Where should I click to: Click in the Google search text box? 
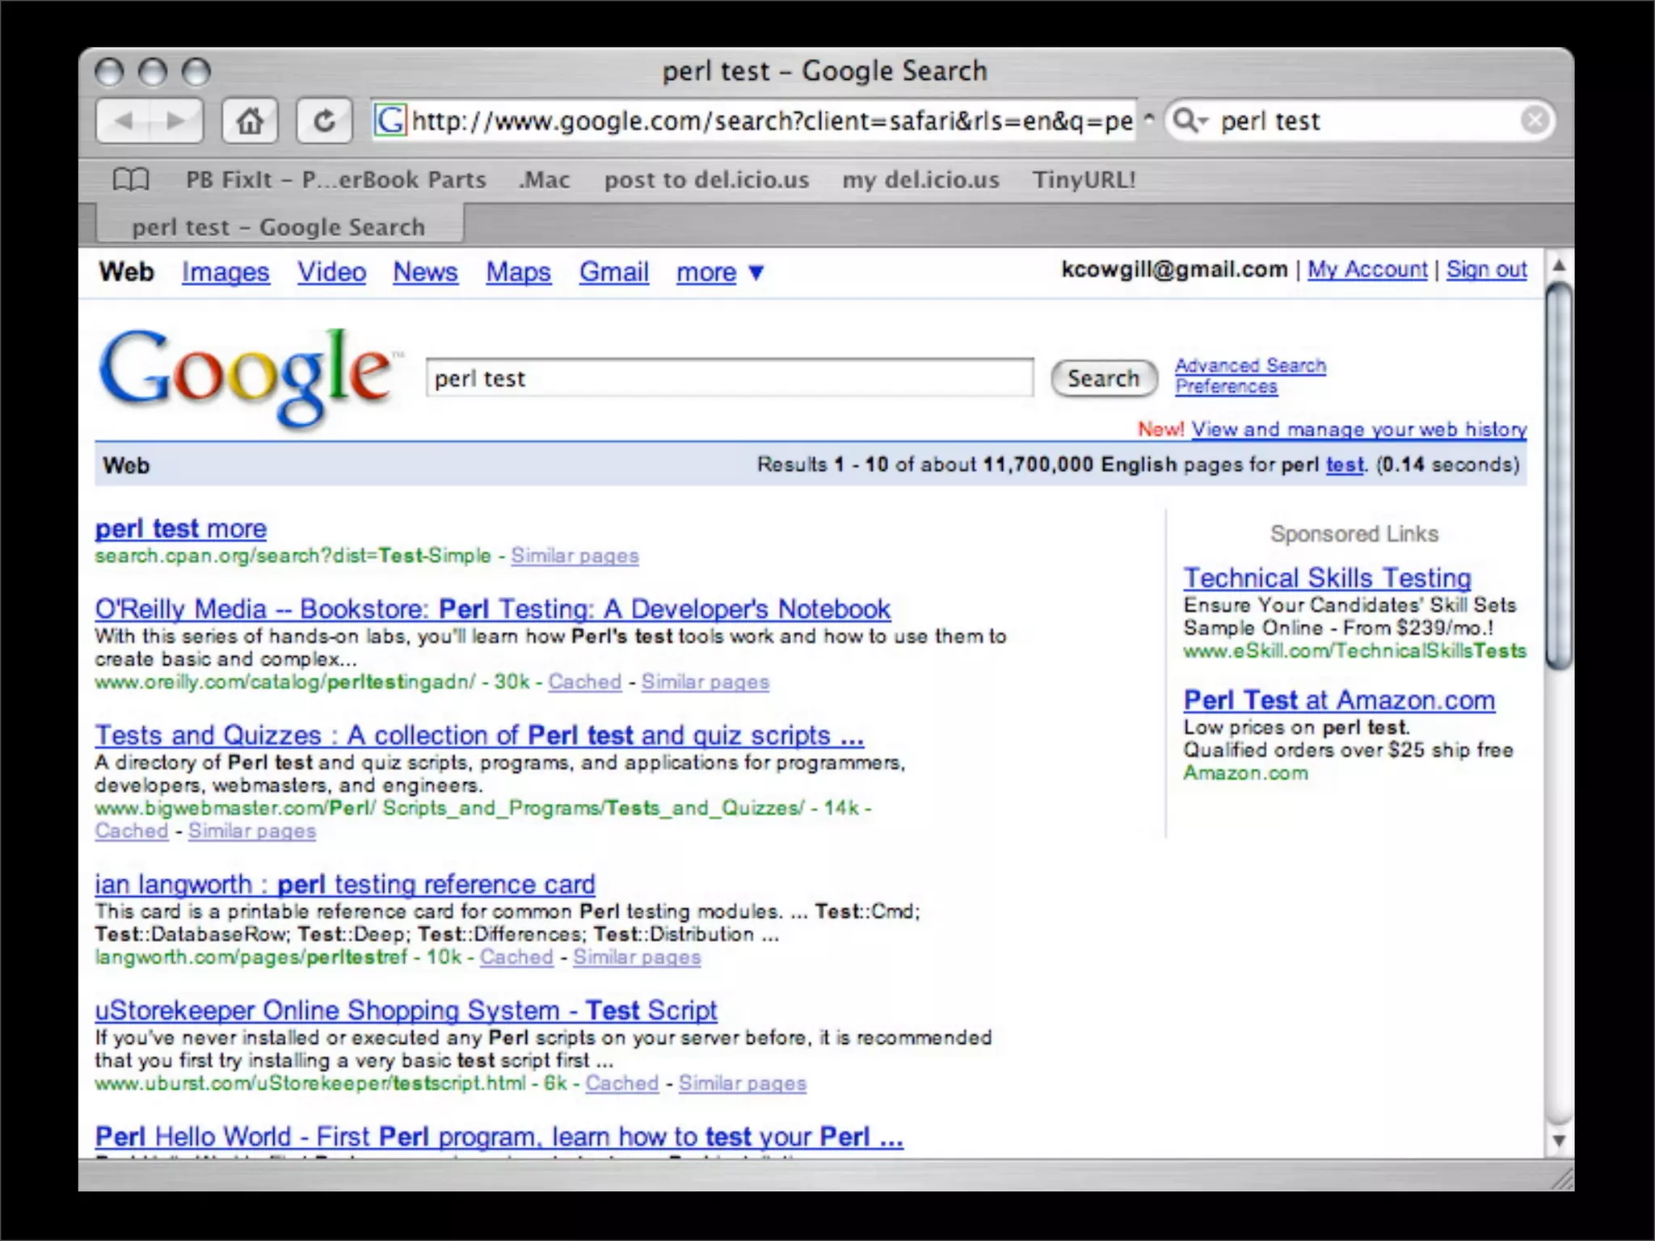729,378
